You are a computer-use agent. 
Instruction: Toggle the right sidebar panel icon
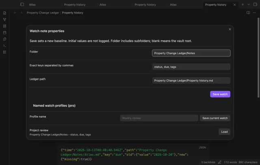(255, 4)
